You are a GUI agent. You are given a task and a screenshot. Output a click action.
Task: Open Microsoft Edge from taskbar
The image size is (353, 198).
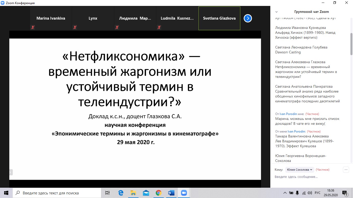(121, 193)
